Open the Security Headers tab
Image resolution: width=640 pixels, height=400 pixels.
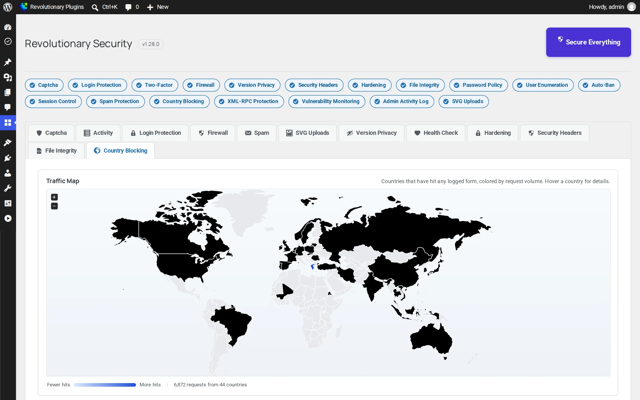[x=555, y=133]
